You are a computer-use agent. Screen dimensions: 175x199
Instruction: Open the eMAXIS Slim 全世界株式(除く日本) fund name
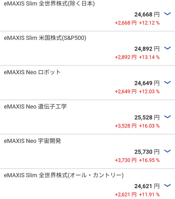[x=49, y=4]
